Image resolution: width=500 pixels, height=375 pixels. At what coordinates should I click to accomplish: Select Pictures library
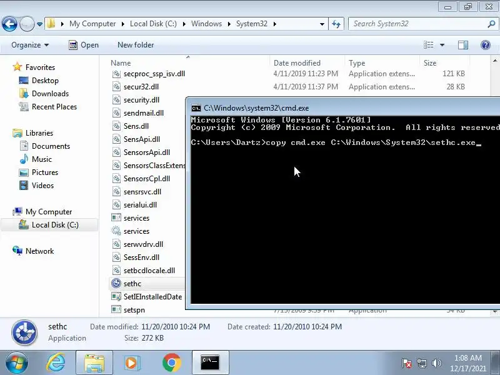(x=44, y=172)
